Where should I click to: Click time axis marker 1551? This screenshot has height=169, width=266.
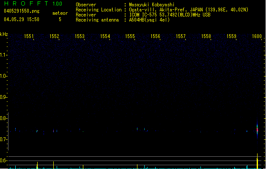point(29,36)
